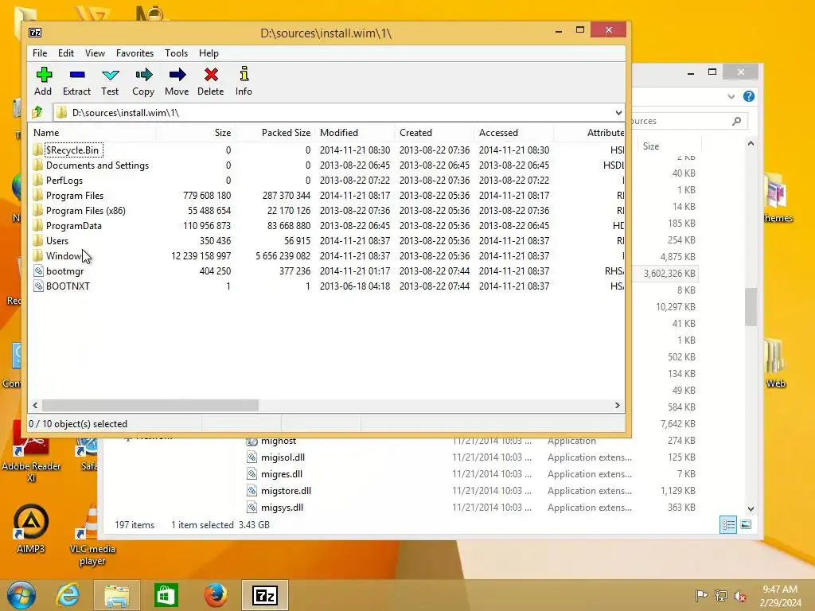Click the 7-Zip taskbar button
The image size is (815, 611).
pos(265,595)
